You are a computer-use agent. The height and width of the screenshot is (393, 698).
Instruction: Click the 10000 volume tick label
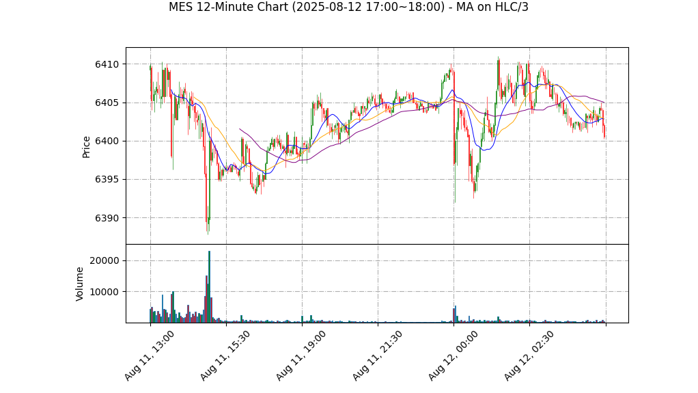coord(104,292)
